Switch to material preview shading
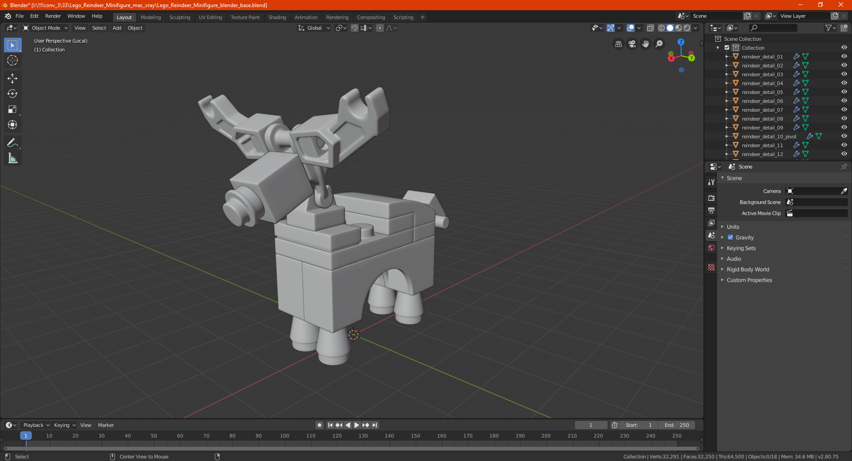Image resolution: width=852 pixels, height=461 pixels. (x=678, y=28)
